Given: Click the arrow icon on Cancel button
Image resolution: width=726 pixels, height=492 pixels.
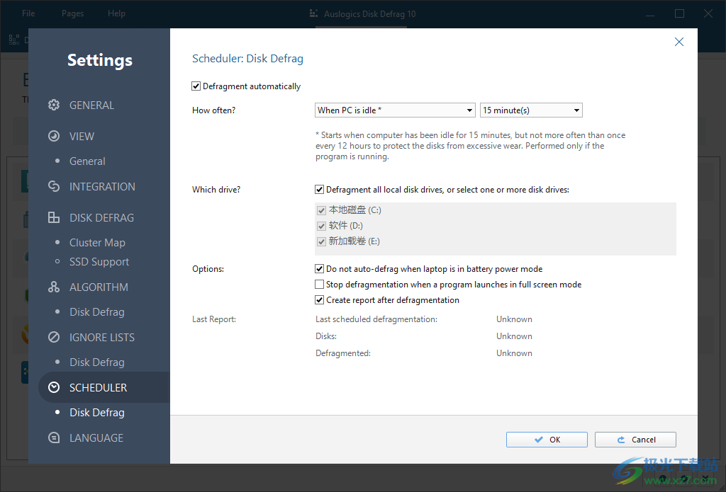Looking at the screenshot, I should (x=621, y=440).
